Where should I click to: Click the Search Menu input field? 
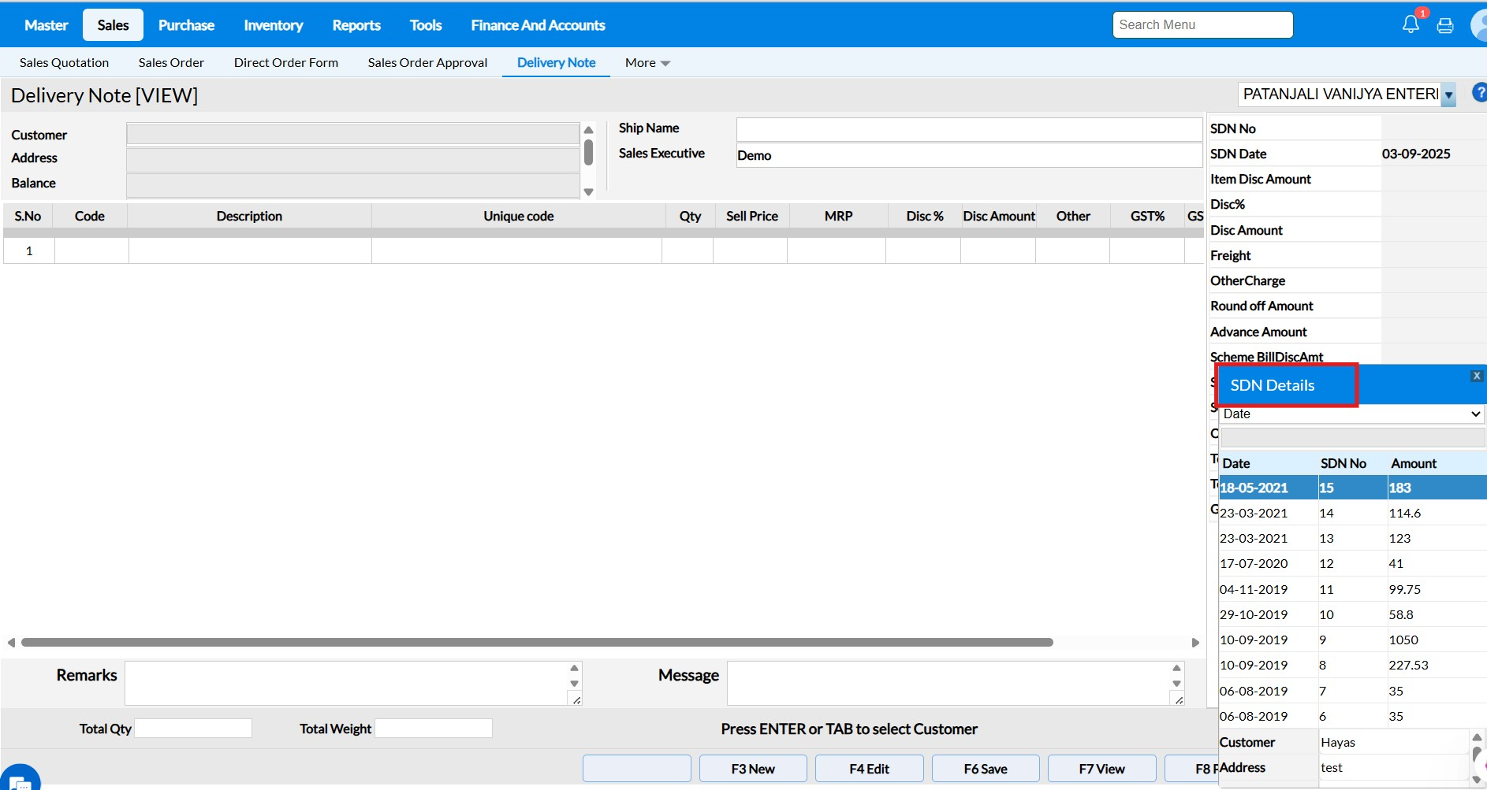click(x=1202, y=25)
